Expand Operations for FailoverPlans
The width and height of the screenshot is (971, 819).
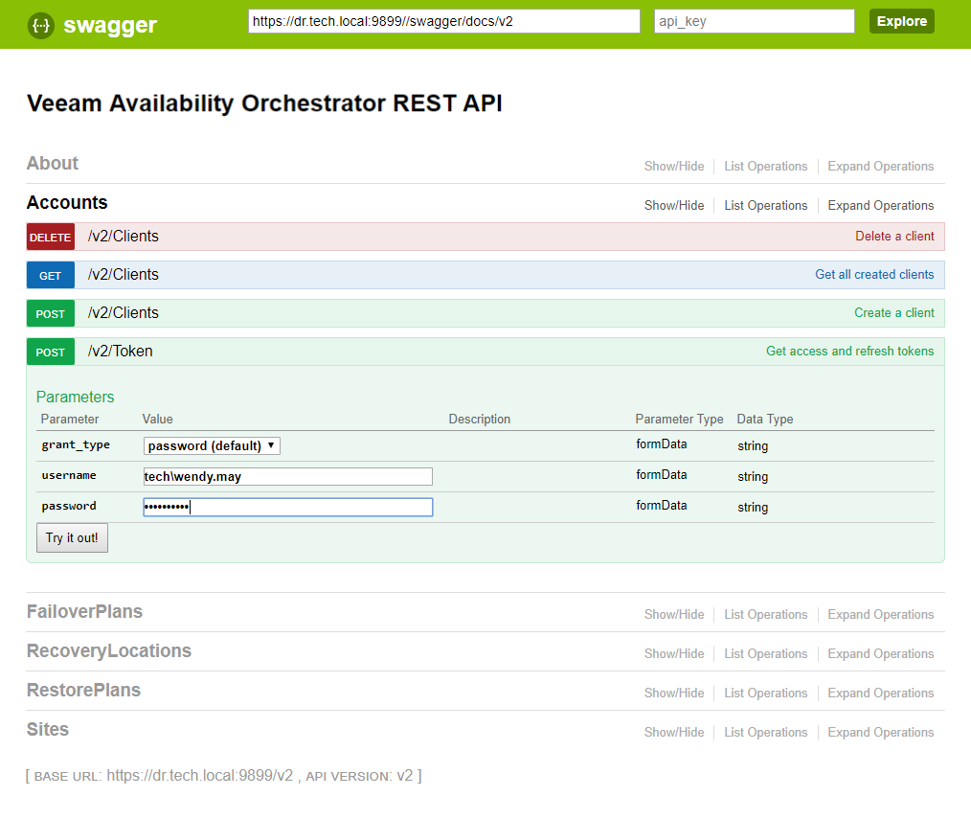[x=881, y=615]
